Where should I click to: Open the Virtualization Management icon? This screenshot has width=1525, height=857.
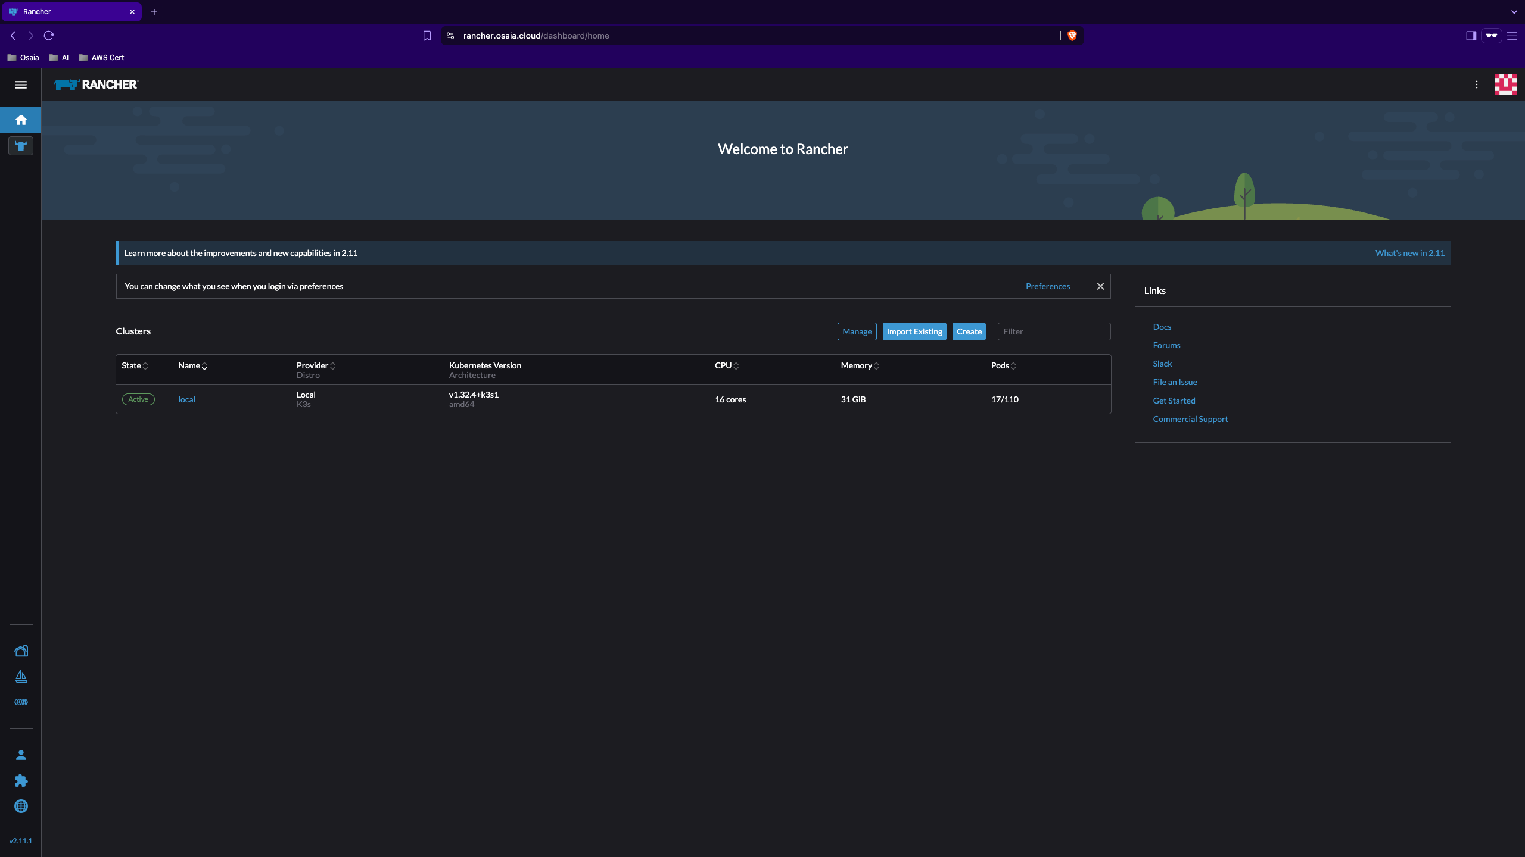[21, 702]
